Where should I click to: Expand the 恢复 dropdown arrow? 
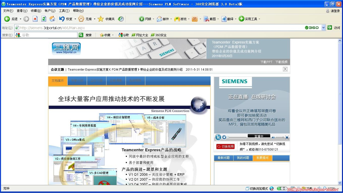point(75,19)
